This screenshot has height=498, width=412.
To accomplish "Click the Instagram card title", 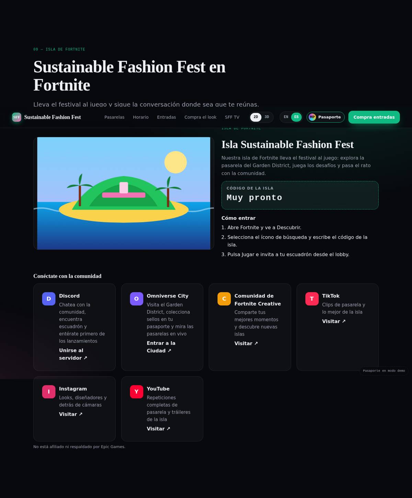I will 73,389.
